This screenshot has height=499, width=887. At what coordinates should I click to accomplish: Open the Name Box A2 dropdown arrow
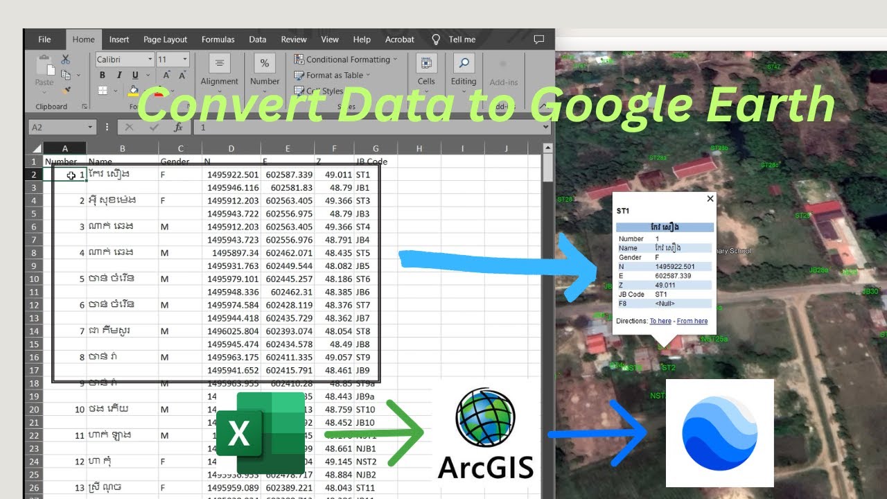click(90, 128)
